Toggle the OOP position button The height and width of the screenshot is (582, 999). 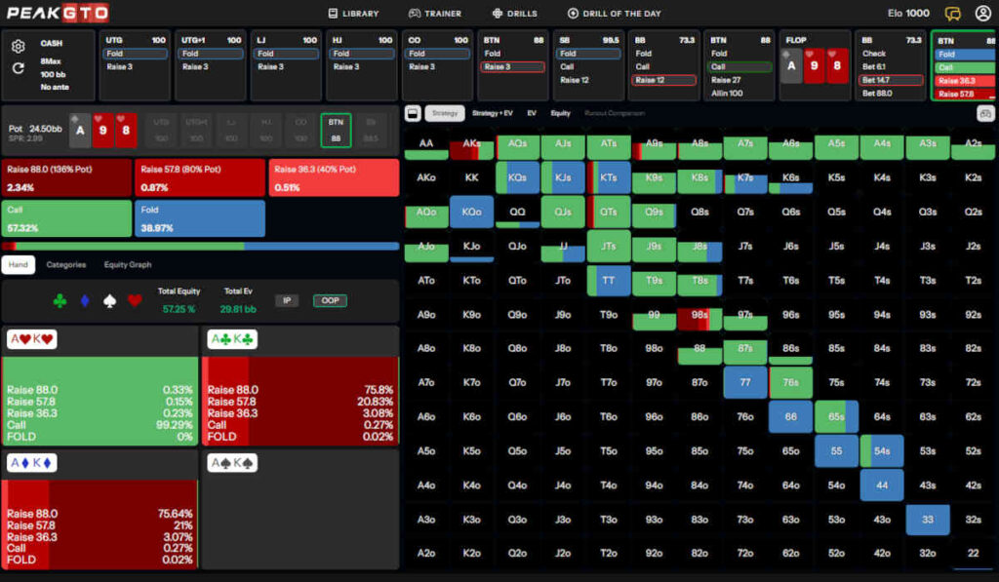[329, 301]
